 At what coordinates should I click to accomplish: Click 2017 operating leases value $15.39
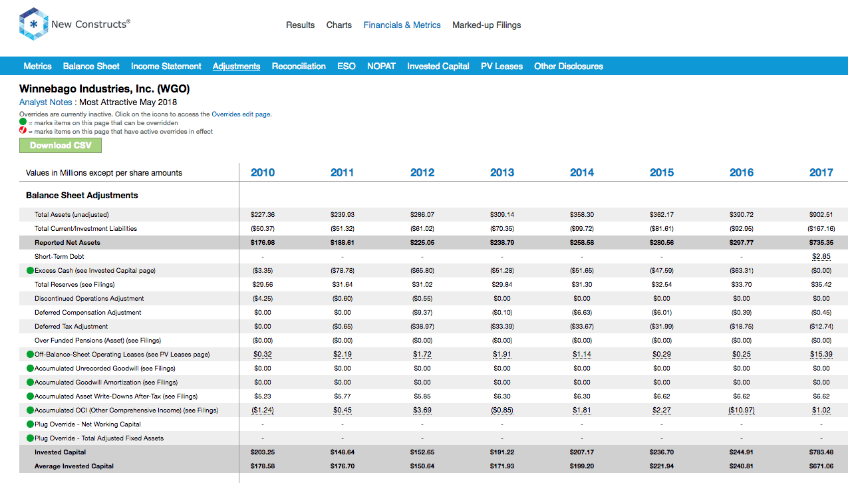point(821,355)
